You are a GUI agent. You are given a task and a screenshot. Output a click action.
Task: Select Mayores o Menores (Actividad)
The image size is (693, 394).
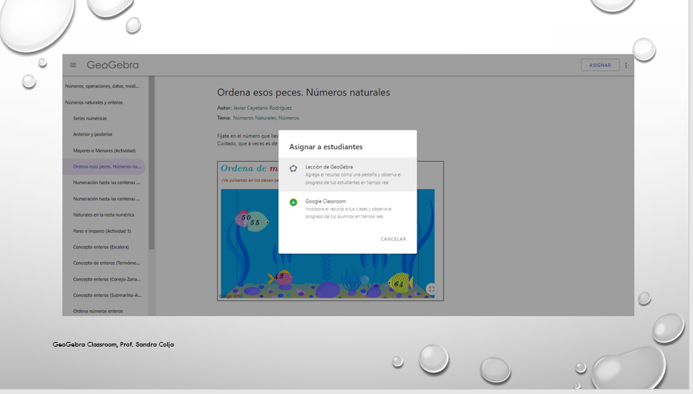[x=104, y=151]
